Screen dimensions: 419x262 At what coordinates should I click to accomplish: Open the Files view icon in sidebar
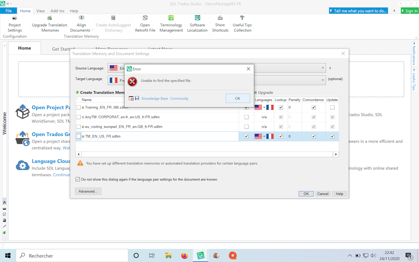4,214
